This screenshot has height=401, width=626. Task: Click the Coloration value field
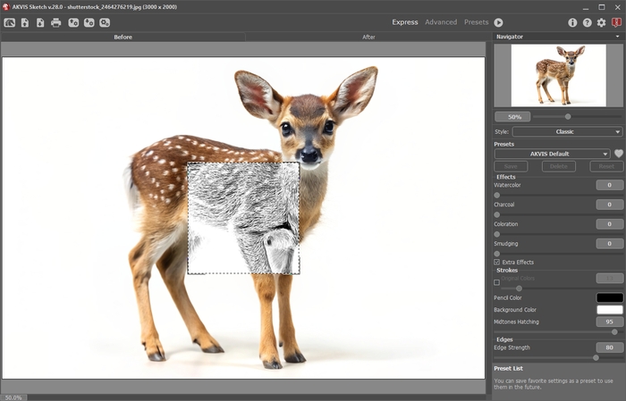(609, 224)
